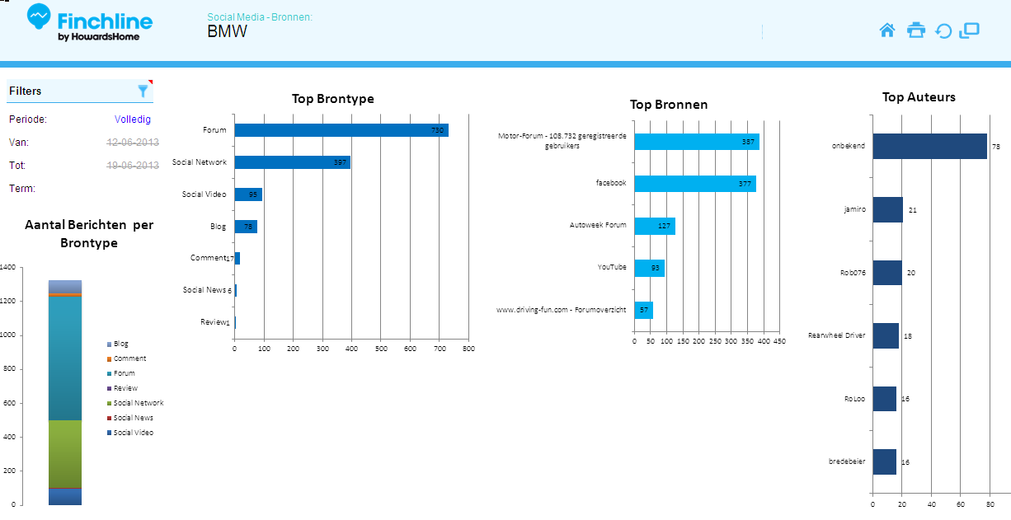The image size is (1011, 520).
Task: Click the Top Brontype chart title
Action: click(x=333, y=99)
